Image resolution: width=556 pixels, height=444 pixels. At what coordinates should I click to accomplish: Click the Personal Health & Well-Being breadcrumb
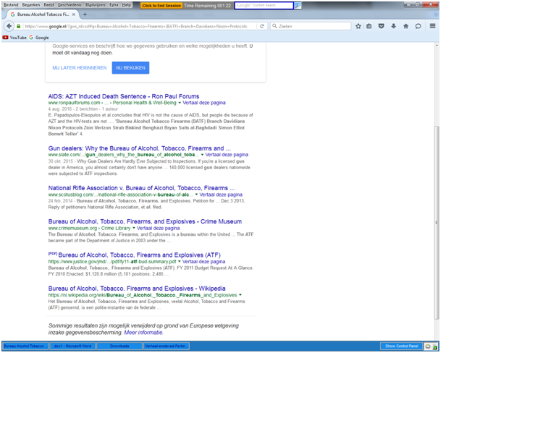[144, 103]
